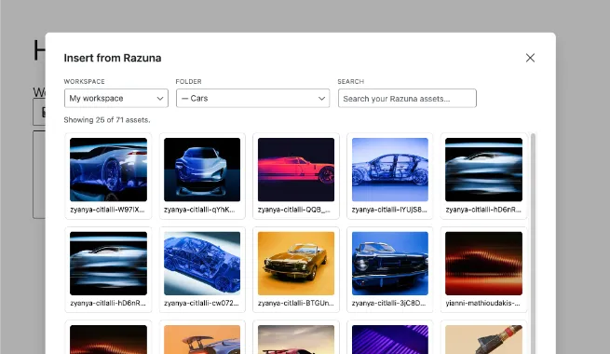Open the Workspace dropdown showing My workspace
This screenshot has height=354, width=610.
116,98
